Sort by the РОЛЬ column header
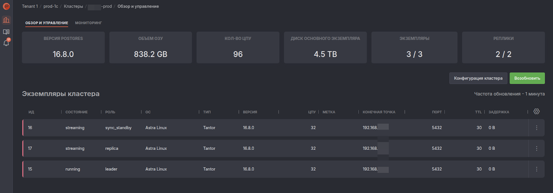The width and height of the screenshot is (553, 193). 110,112
